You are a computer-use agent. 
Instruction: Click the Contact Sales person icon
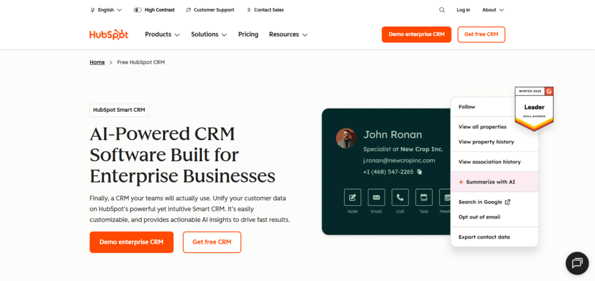click(x=249, y=10)
